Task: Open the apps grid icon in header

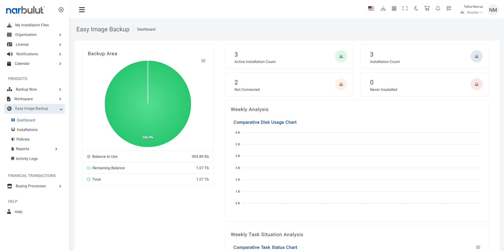Action: tap(449, 8)
